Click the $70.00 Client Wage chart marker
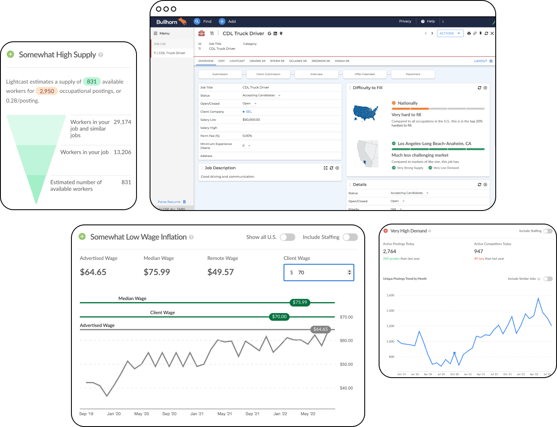 [279, 316]
